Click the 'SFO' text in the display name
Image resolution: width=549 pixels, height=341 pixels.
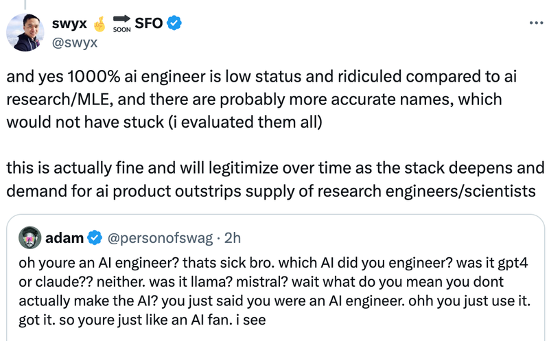[149, 23]
